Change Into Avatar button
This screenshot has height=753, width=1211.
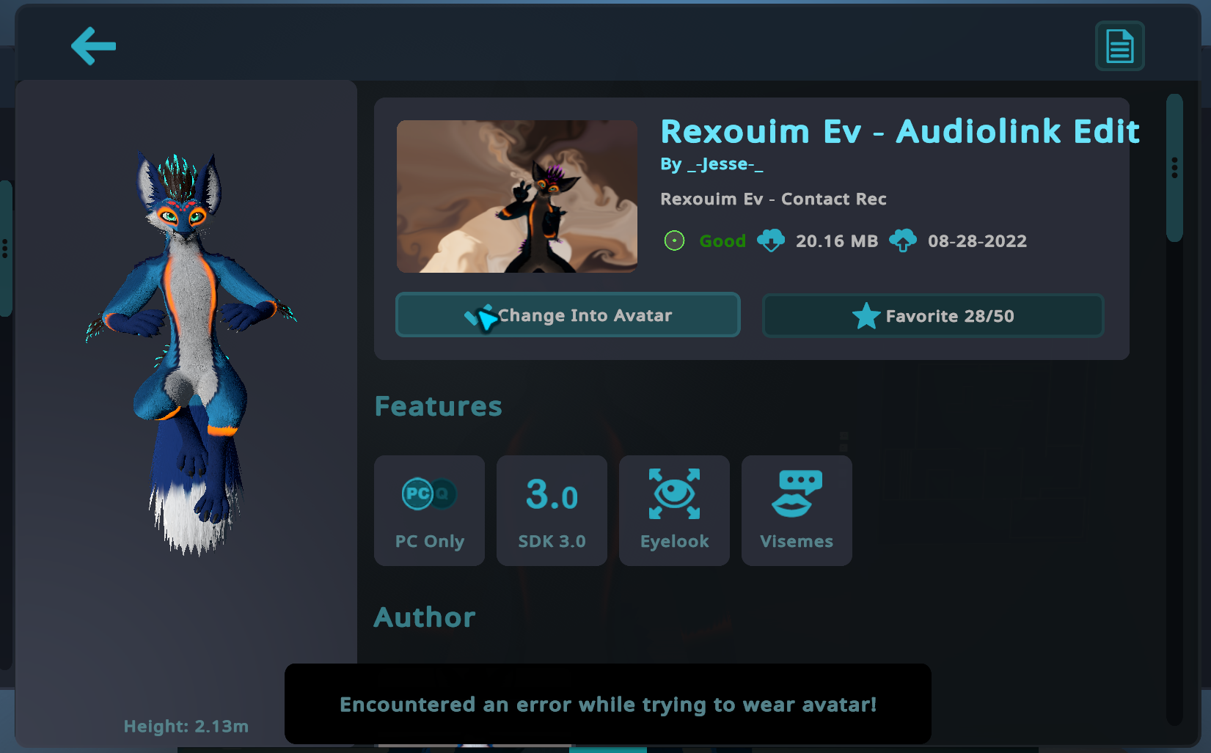click(568, 315)
